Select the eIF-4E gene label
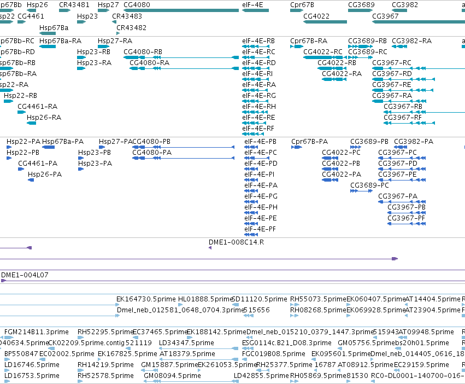This screenshot has height=384, width=465. pyautogui.click(x=252, y=5)
